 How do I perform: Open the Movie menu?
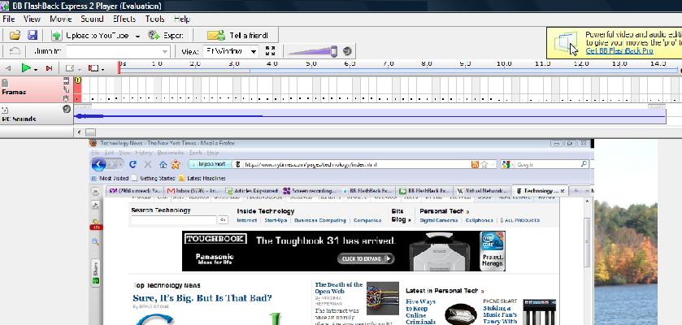[x=60, y=19]
